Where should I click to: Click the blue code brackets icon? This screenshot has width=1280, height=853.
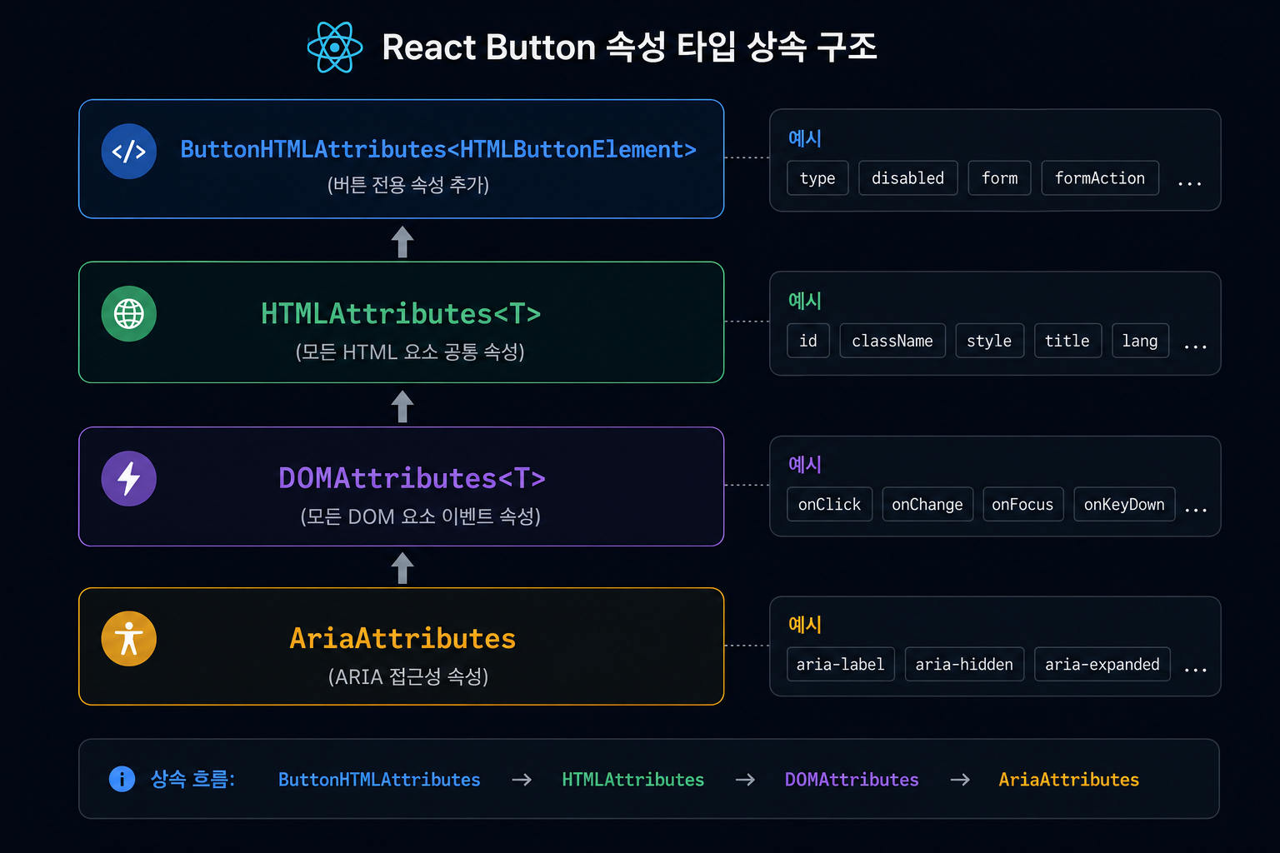[128, 152]
